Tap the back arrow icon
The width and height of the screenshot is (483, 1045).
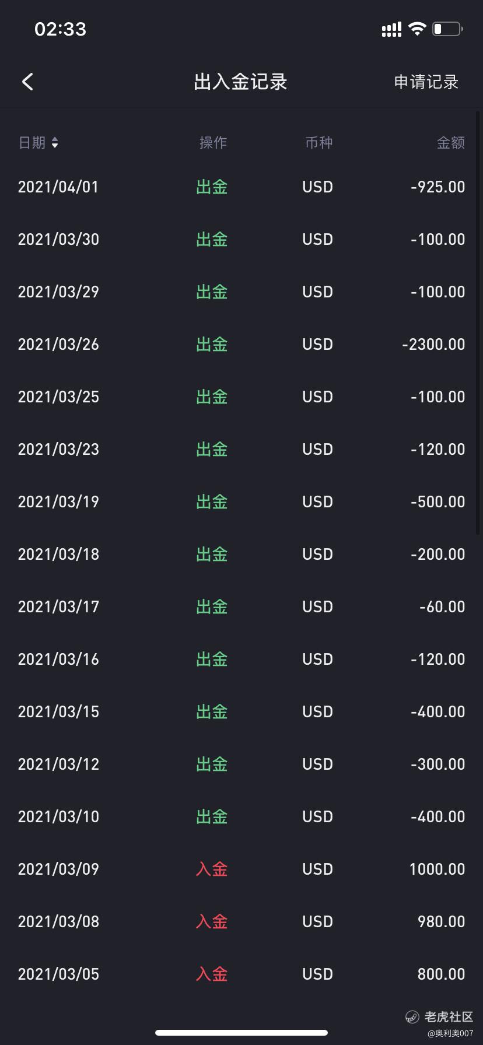27,82
